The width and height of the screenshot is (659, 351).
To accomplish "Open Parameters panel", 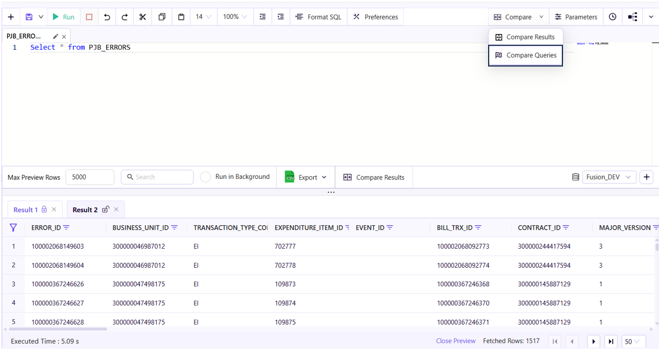I will [x=576, y=17].
